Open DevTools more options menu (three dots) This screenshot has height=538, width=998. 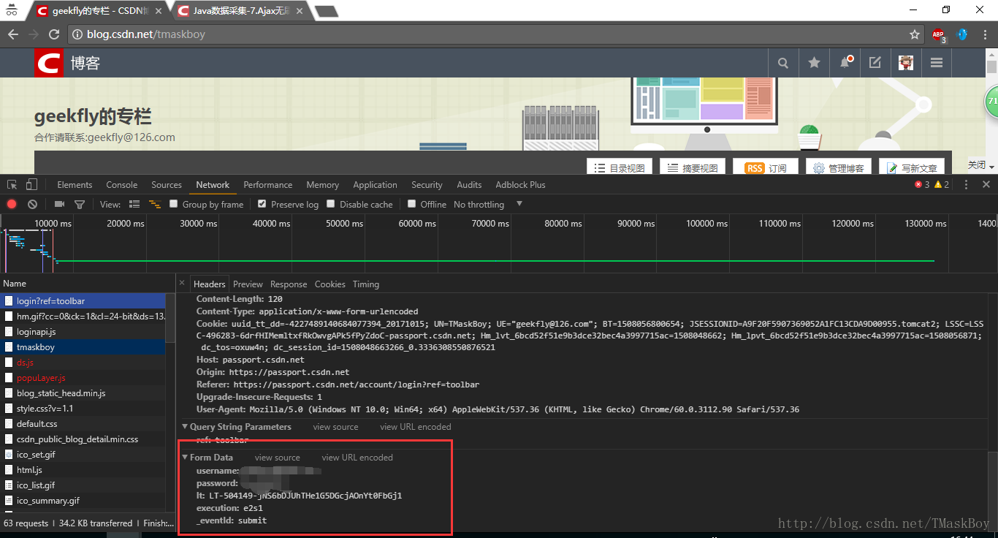coord(966,184)
